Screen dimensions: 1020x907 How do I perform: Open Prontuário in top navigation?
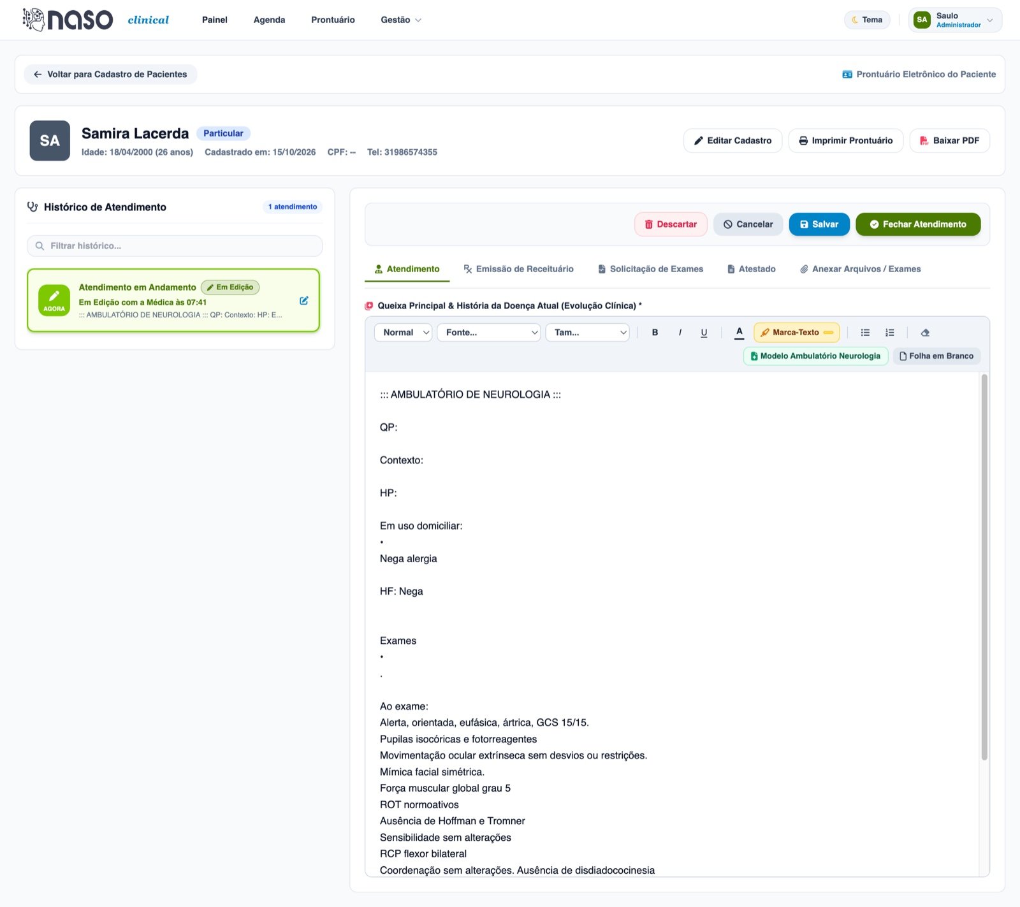333,20
